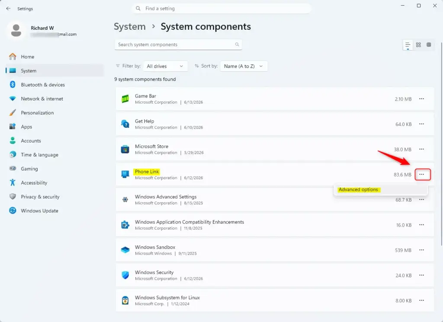
Task: Open the Filter by All drives dropdown
Action: pos(165,66)
